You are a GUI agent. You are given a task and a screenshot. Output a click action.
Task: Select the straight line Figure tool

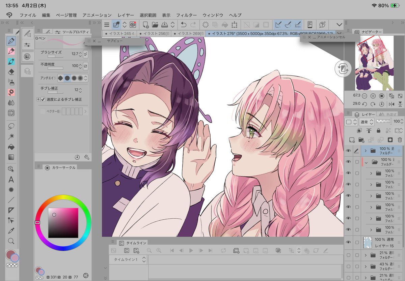11,200
